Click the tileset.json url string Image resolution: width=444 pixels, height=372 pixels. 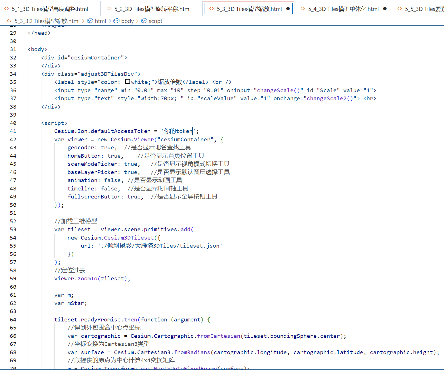[160, 246]
